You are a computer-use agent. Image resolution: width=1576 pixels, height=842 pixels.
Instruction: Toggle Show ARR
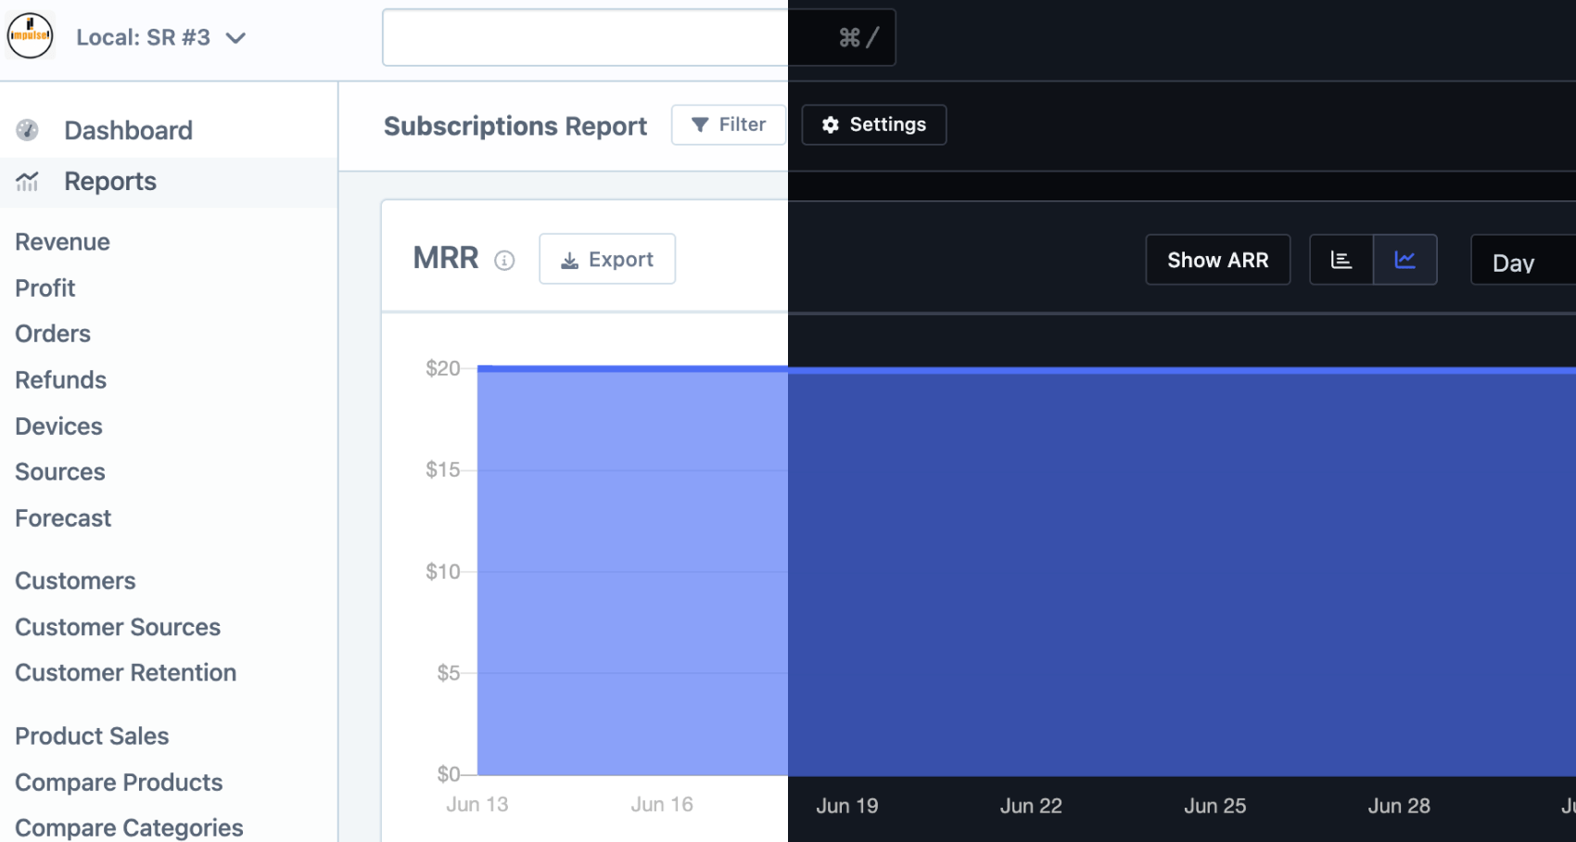tap(1217, 260)
